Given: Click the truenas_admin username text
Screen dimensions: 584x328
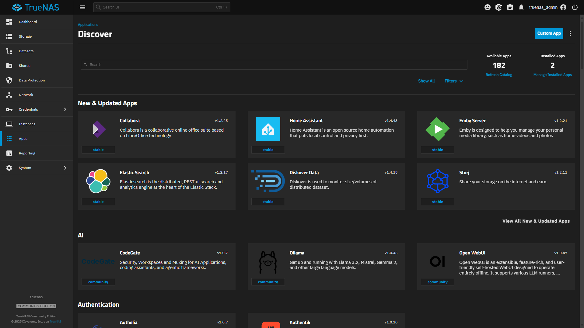Looking at the screenshot, I should tap(543, 7).
